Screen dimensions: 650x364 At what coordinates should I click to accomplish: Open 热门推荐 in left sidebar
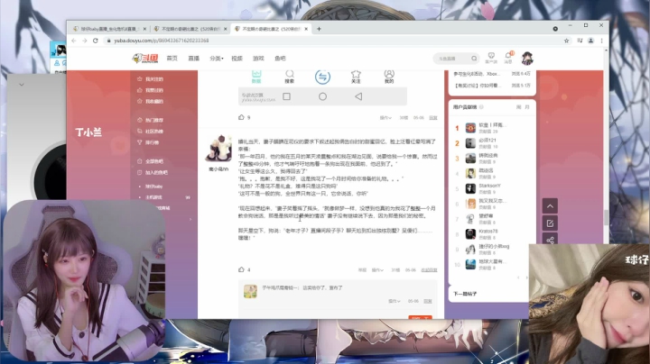(x=150, y=120)
